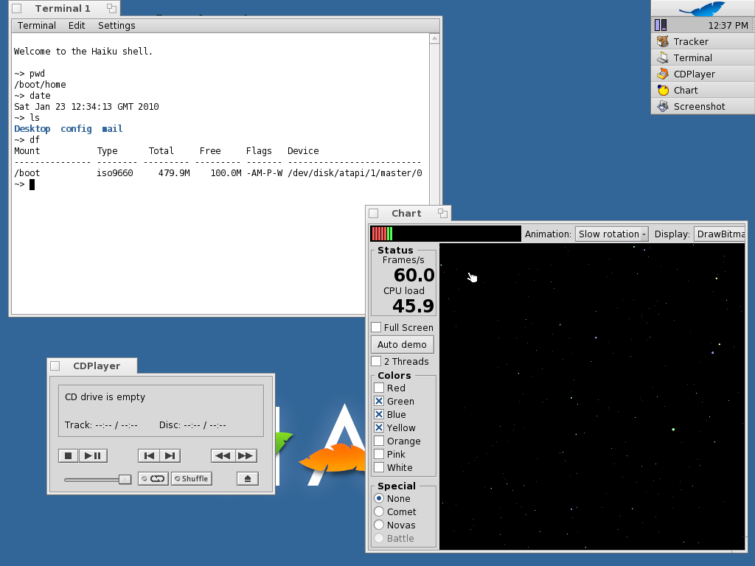
Task: Enable the Red color checkbox
Action: [x=379, y=388]
